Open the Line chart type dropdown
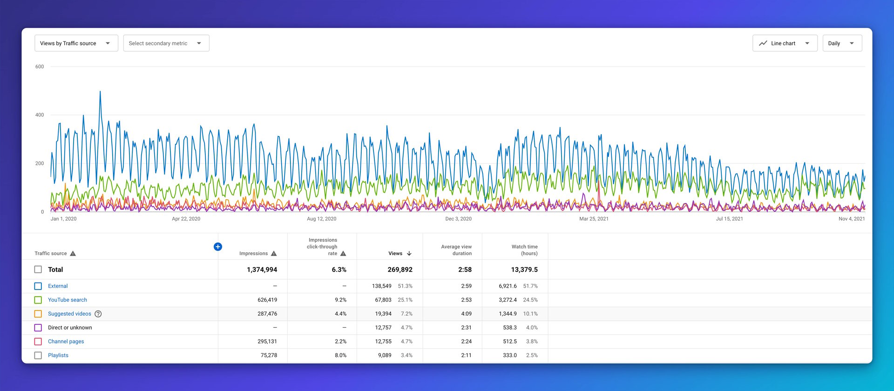The image size is (894, 391). click(785, 43)
